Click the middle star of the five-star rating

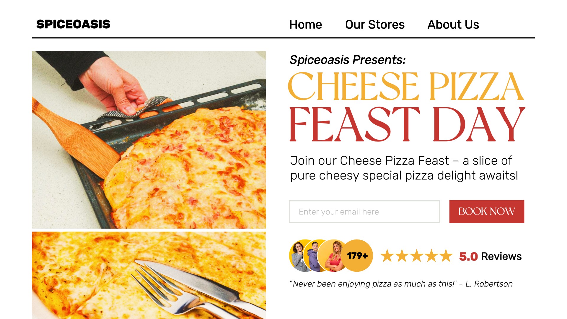coord(417,256)
